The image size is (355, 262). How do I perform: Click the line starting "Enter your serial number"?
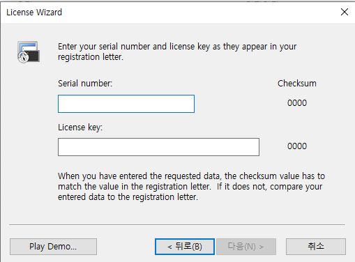[177, 47]
